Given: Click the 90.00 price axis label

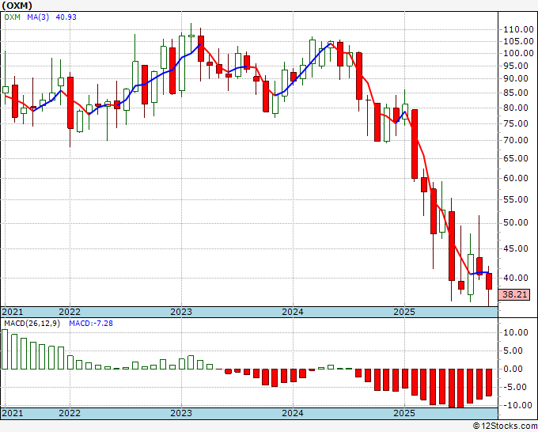Looking at the screenshot, I should coord(515,78).
